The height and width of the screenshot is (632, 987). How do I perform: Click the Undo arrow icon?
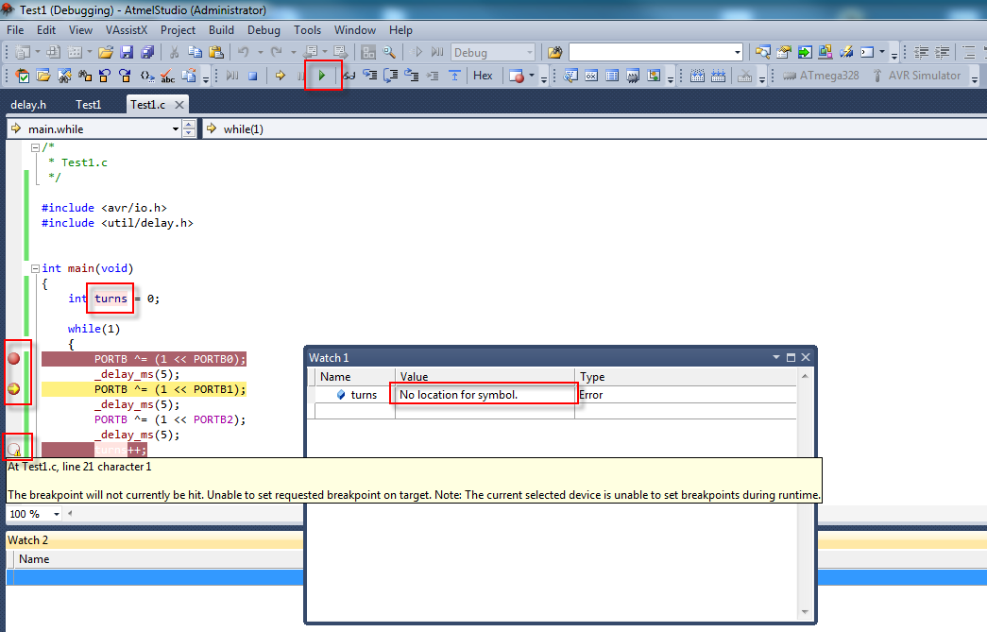[x=244, y=52]
